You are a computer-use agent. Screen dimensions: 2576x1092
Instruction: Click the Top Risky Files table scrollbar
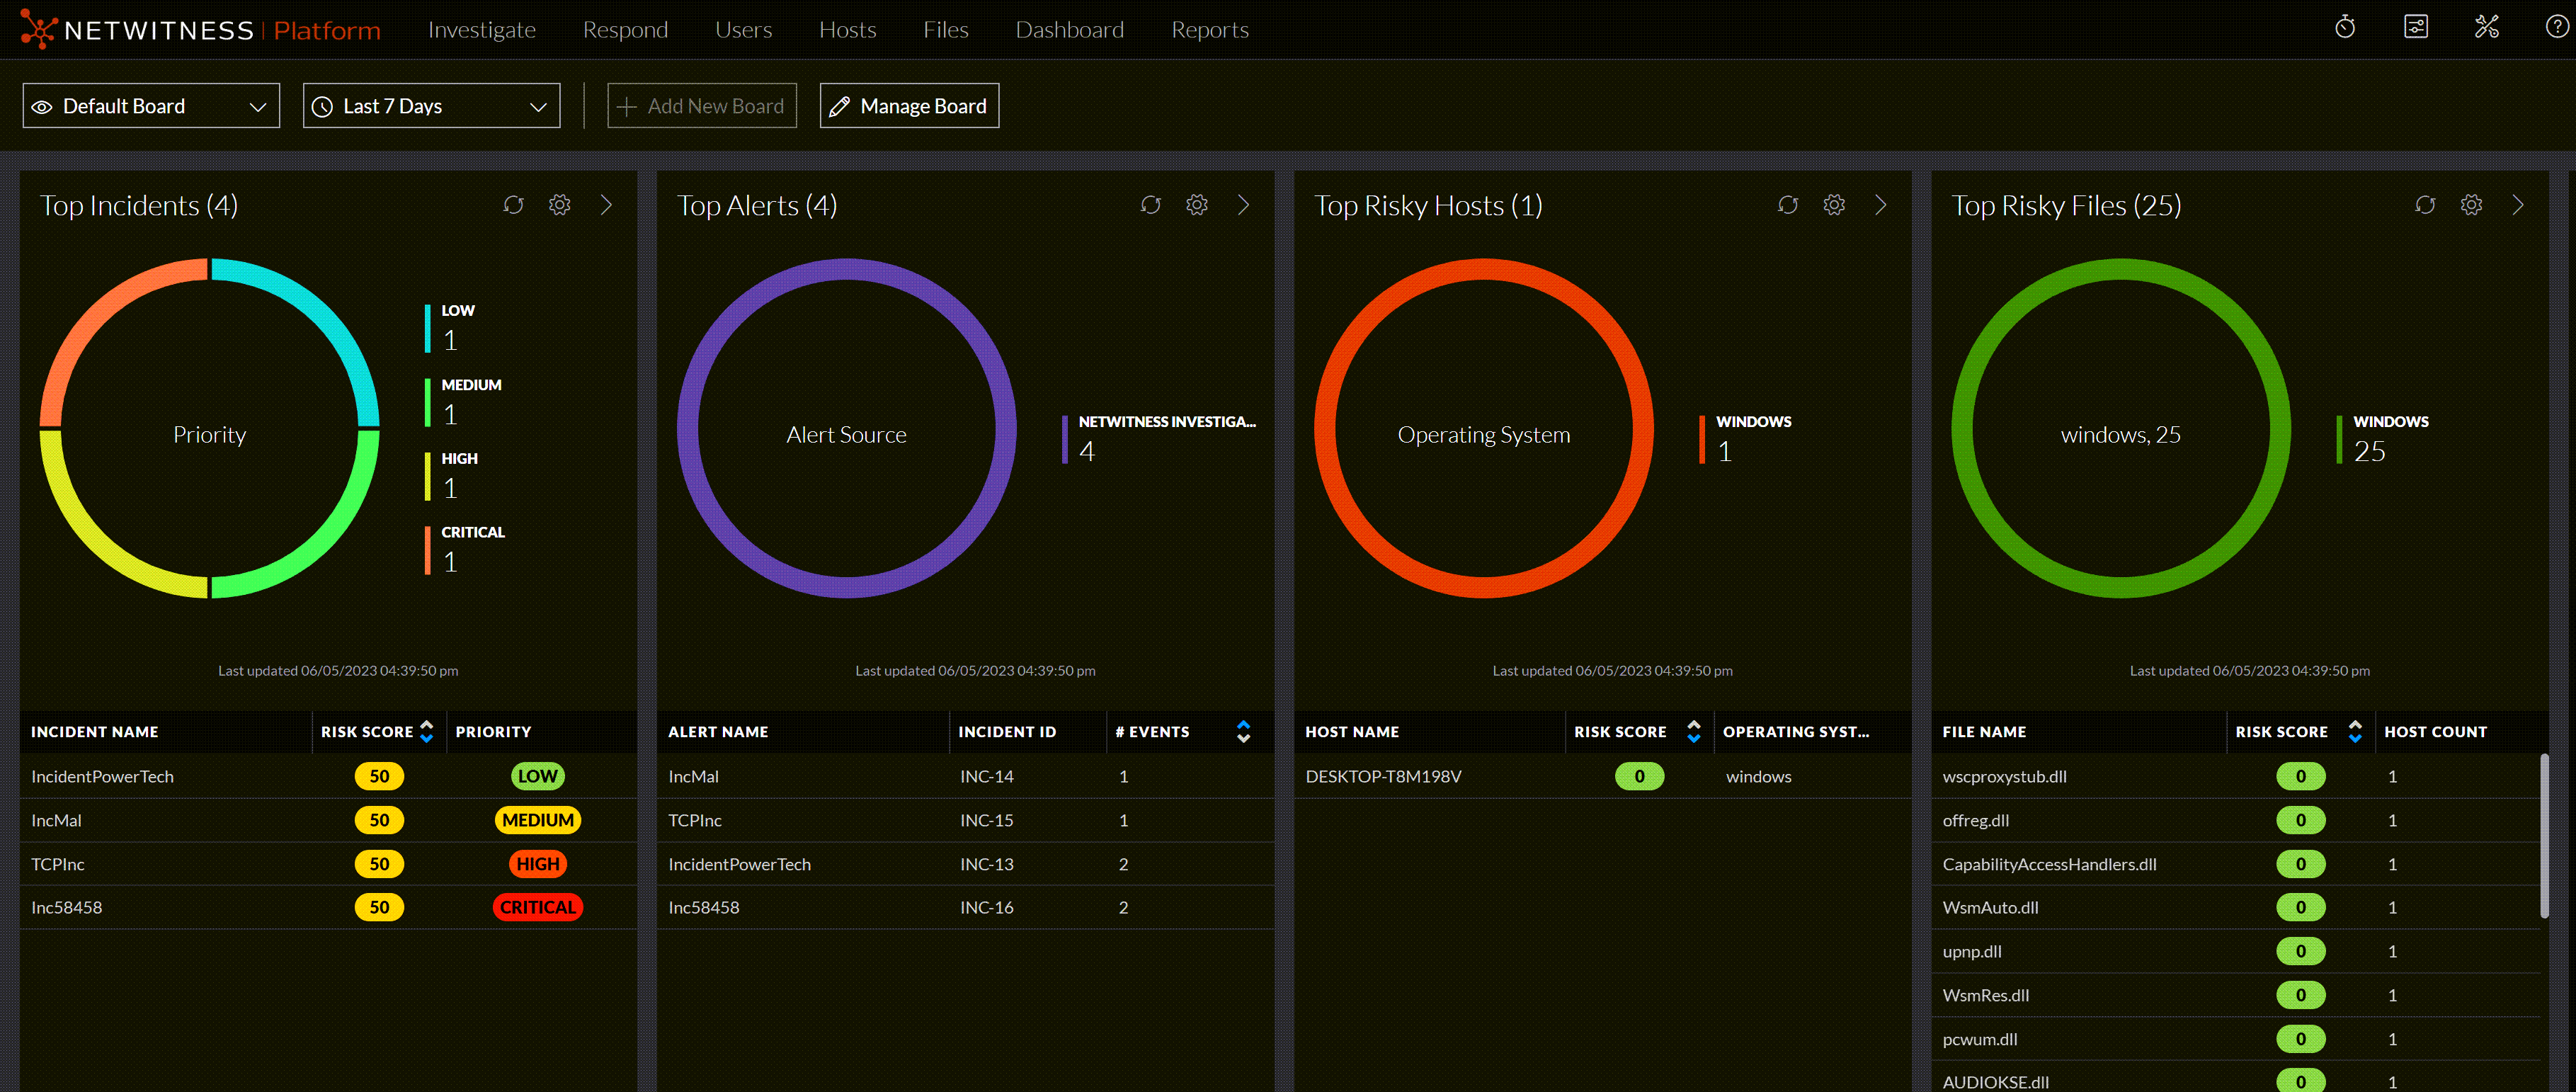[2544, 835]
